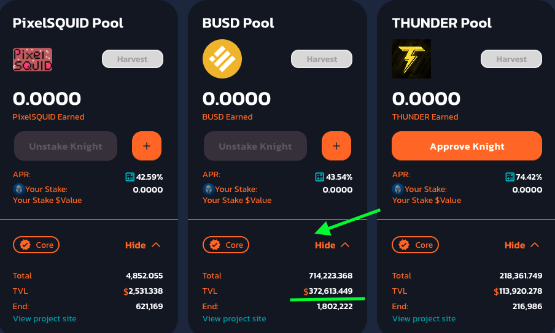
Task: Open View project site for BUSD Pool
Action: coord(235,318)
